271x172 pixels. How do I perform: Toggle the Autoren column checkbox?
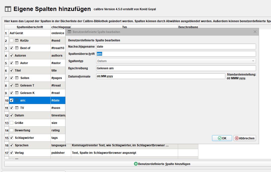11,55
